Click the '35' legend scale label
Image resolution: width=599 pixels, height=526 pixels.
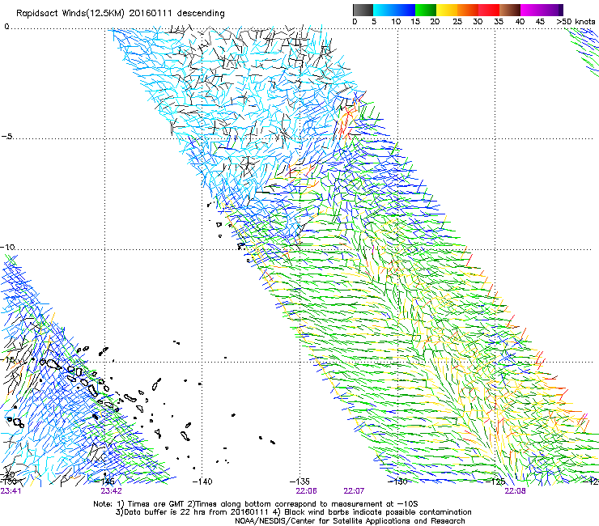(x=499, y=22)
